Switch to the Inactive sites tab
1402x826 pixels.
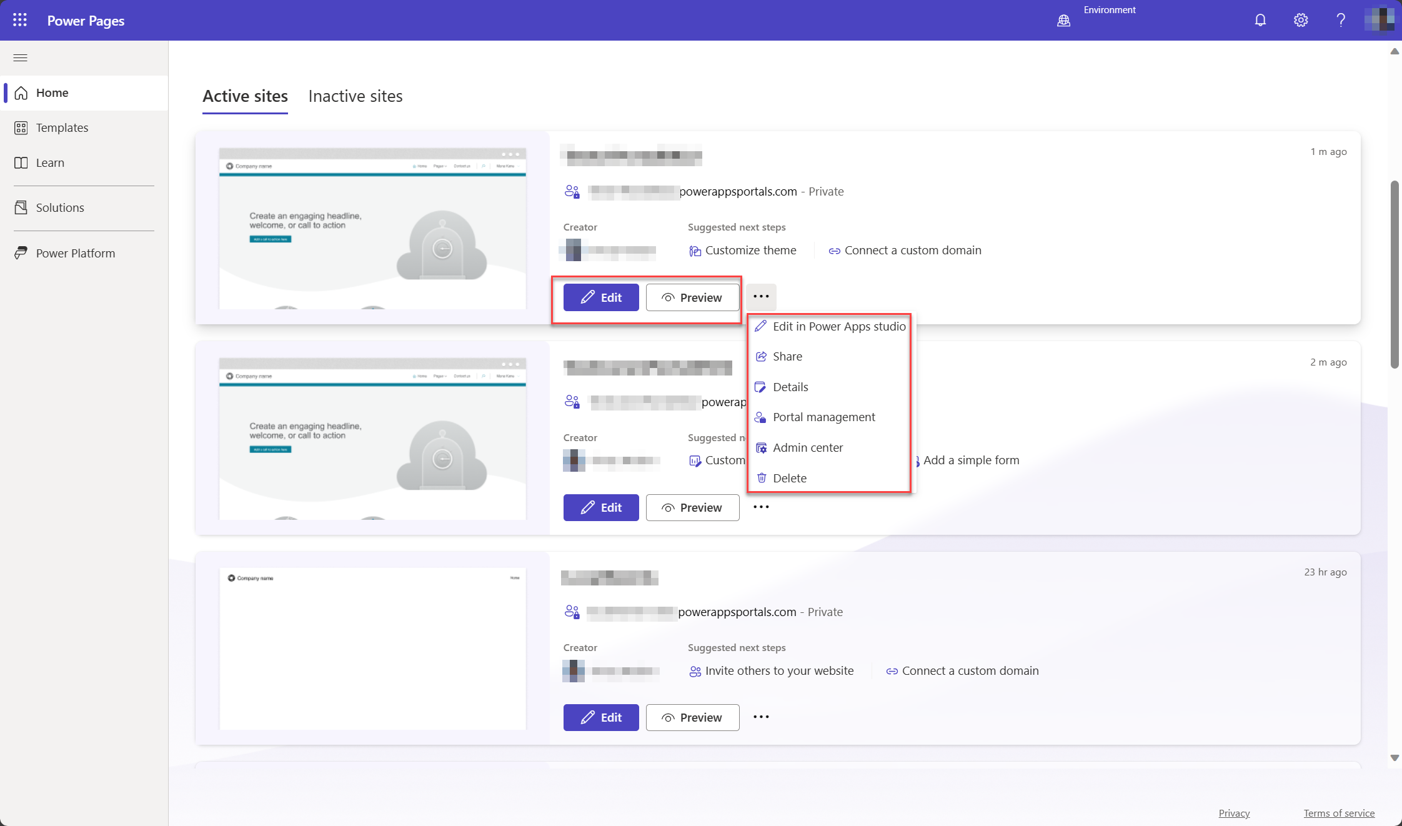pos(355,96)
